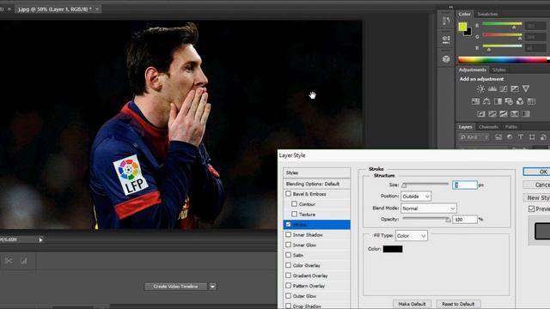This screenshot has width=550, height=309.
Task: Add a Hue/Saturation adjustment
Action: click(x=475, y=101)
